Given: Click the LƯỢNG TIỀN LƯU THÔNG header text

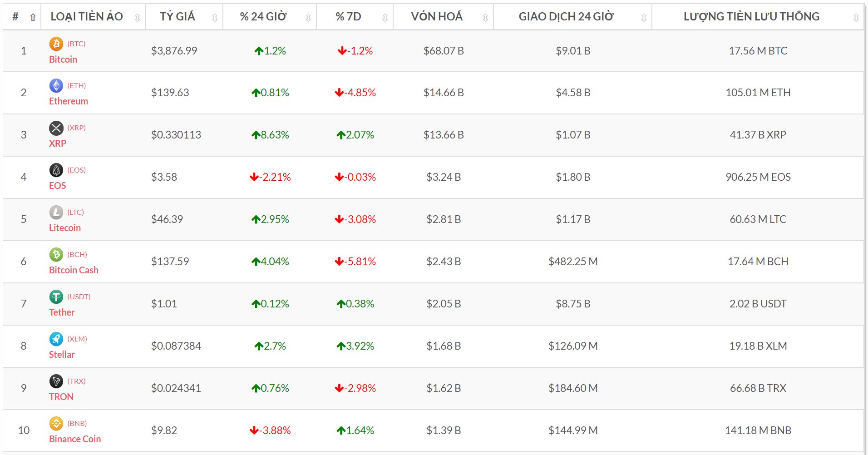Looking at the screenshot, I should [751, 17].
